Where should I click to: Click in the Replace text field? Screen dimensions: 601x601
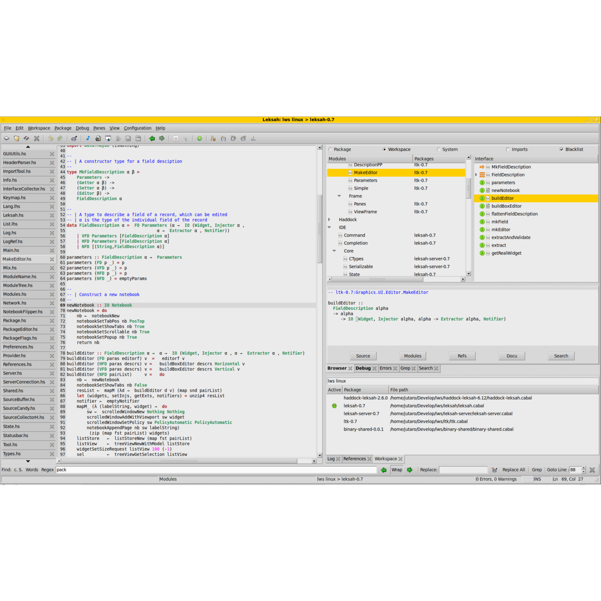(463, 470)
